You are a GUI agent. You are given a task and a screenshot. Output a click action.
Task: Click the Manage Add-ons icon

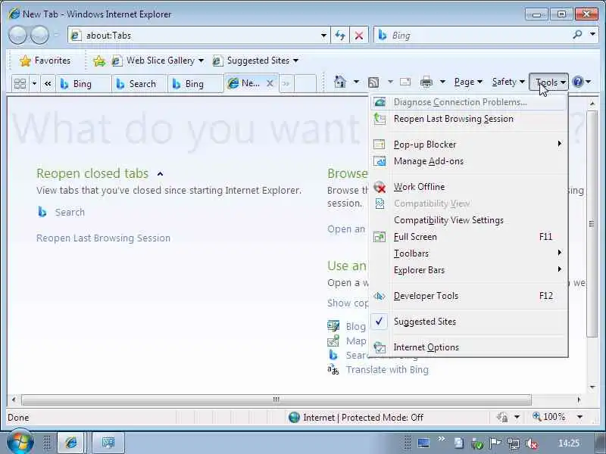(380, 161)
